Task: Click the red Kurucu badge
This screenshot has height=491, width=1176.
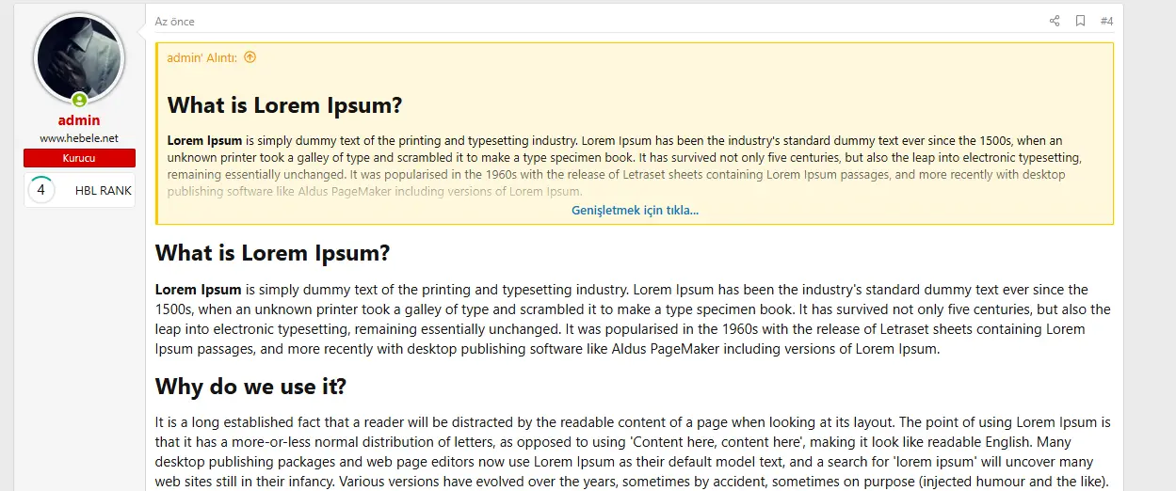Action: [x=79, y=158]
